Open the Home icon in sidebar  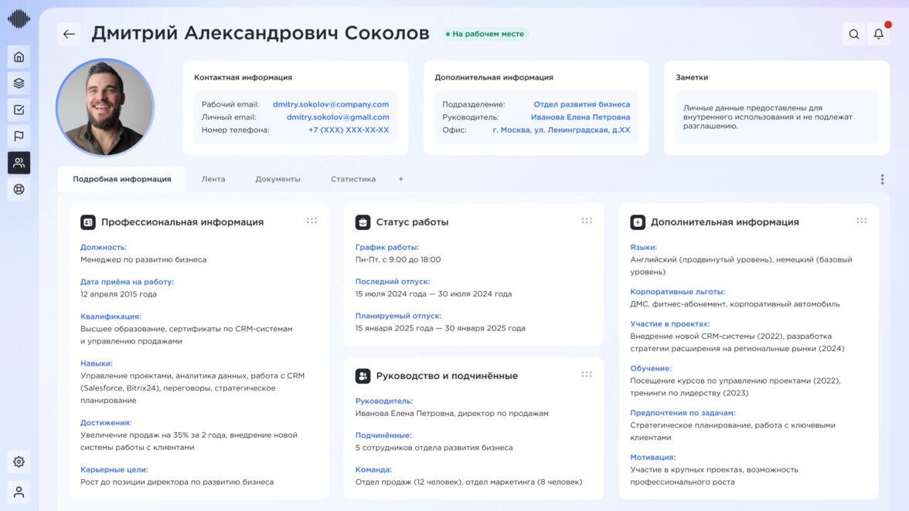[x=19, y=56]
